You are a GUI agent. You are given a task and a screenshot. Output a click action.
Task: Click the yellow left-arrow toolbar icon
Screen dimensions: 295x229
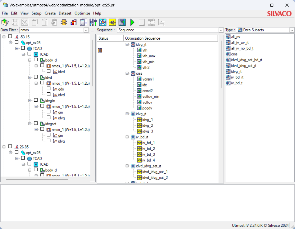point(112,22)
